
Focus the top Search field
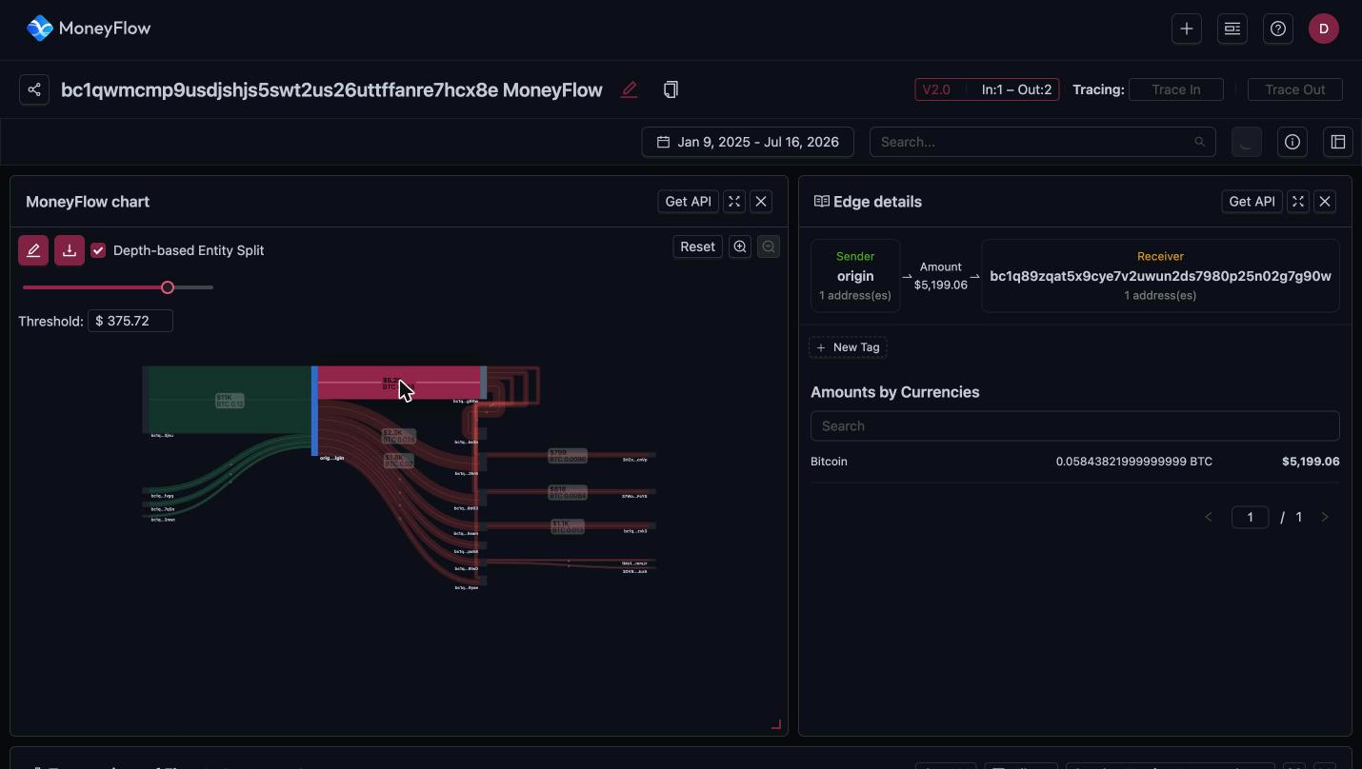pos(1043,142)
